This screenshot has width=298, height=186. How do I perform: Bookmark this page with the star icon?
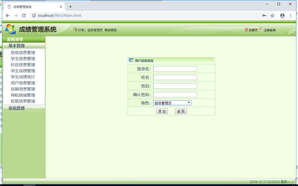[x=272, y=16]
